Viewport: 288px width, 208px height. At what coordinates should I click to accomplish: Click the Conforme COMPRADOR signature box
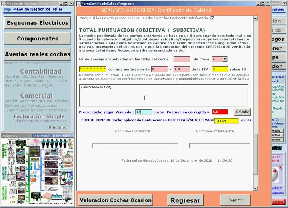[220, 146]
